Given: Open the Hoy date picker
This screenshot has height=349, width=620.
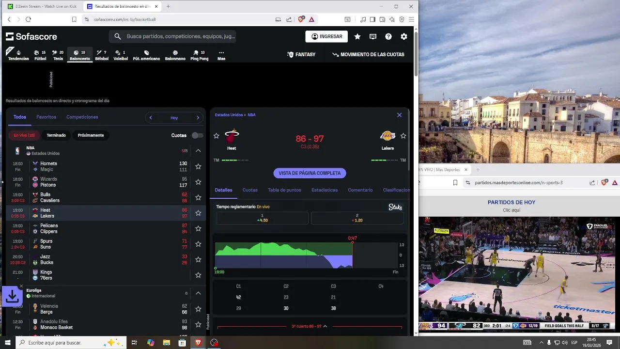Looking at the screenshot, I should coord(174,118).
